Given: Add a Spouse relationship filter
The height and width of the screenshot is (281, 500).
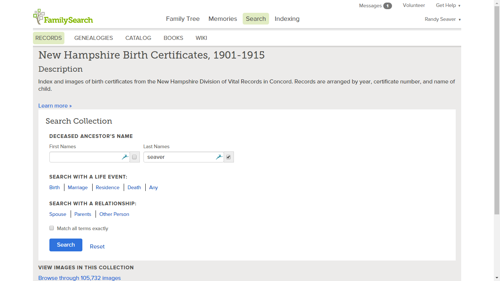Looking at the screenshot, I should click(58, 214).
